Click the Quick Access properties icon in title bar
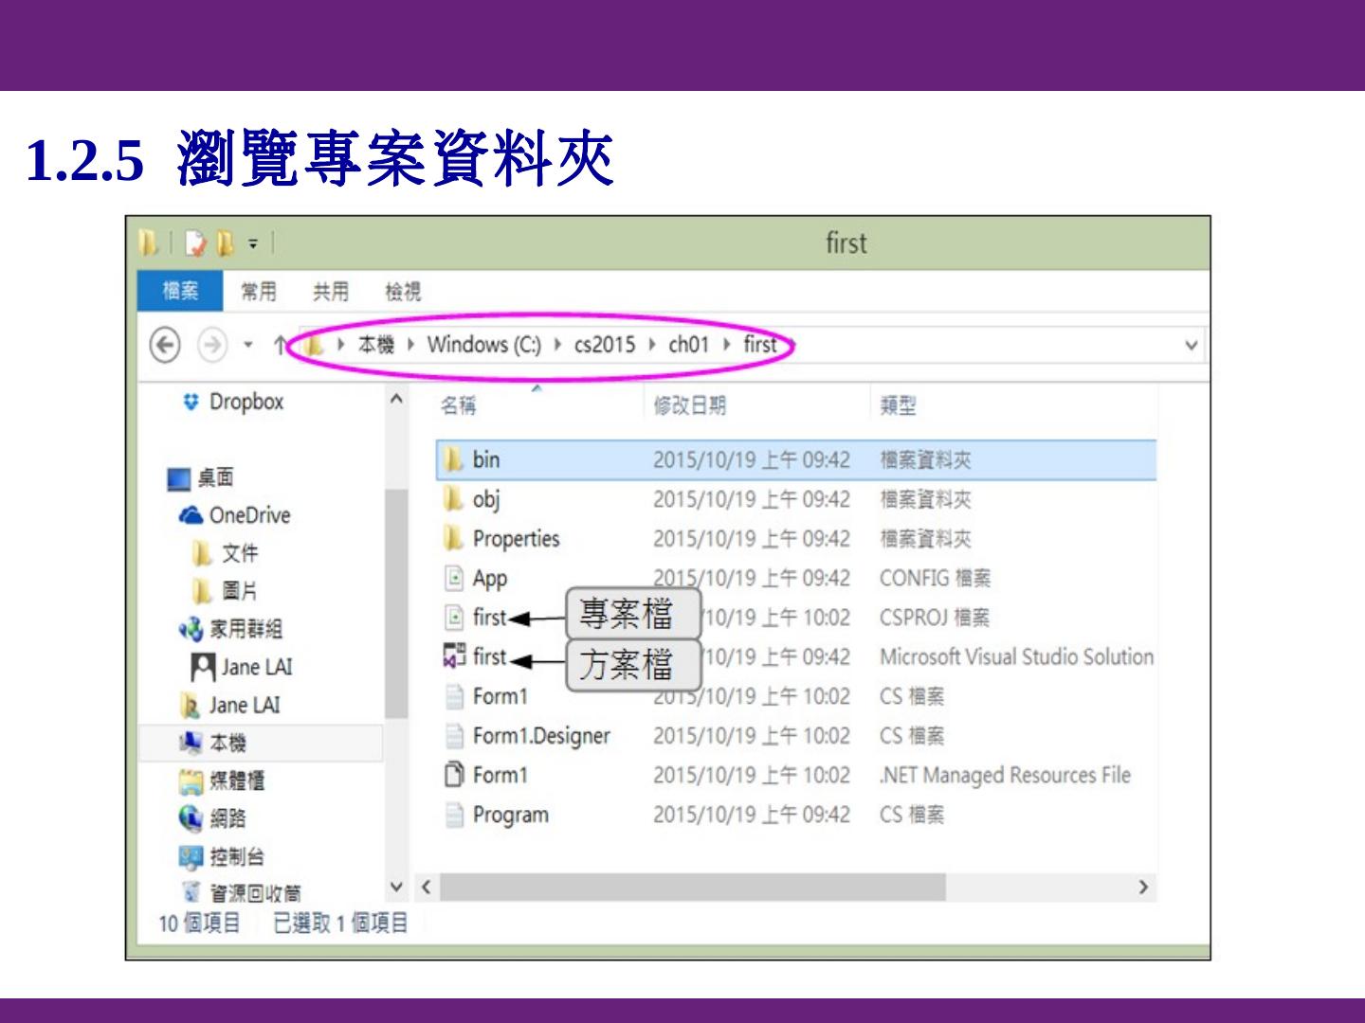This screenshot has height=1023, width=1365. click(x=195, y=244)
